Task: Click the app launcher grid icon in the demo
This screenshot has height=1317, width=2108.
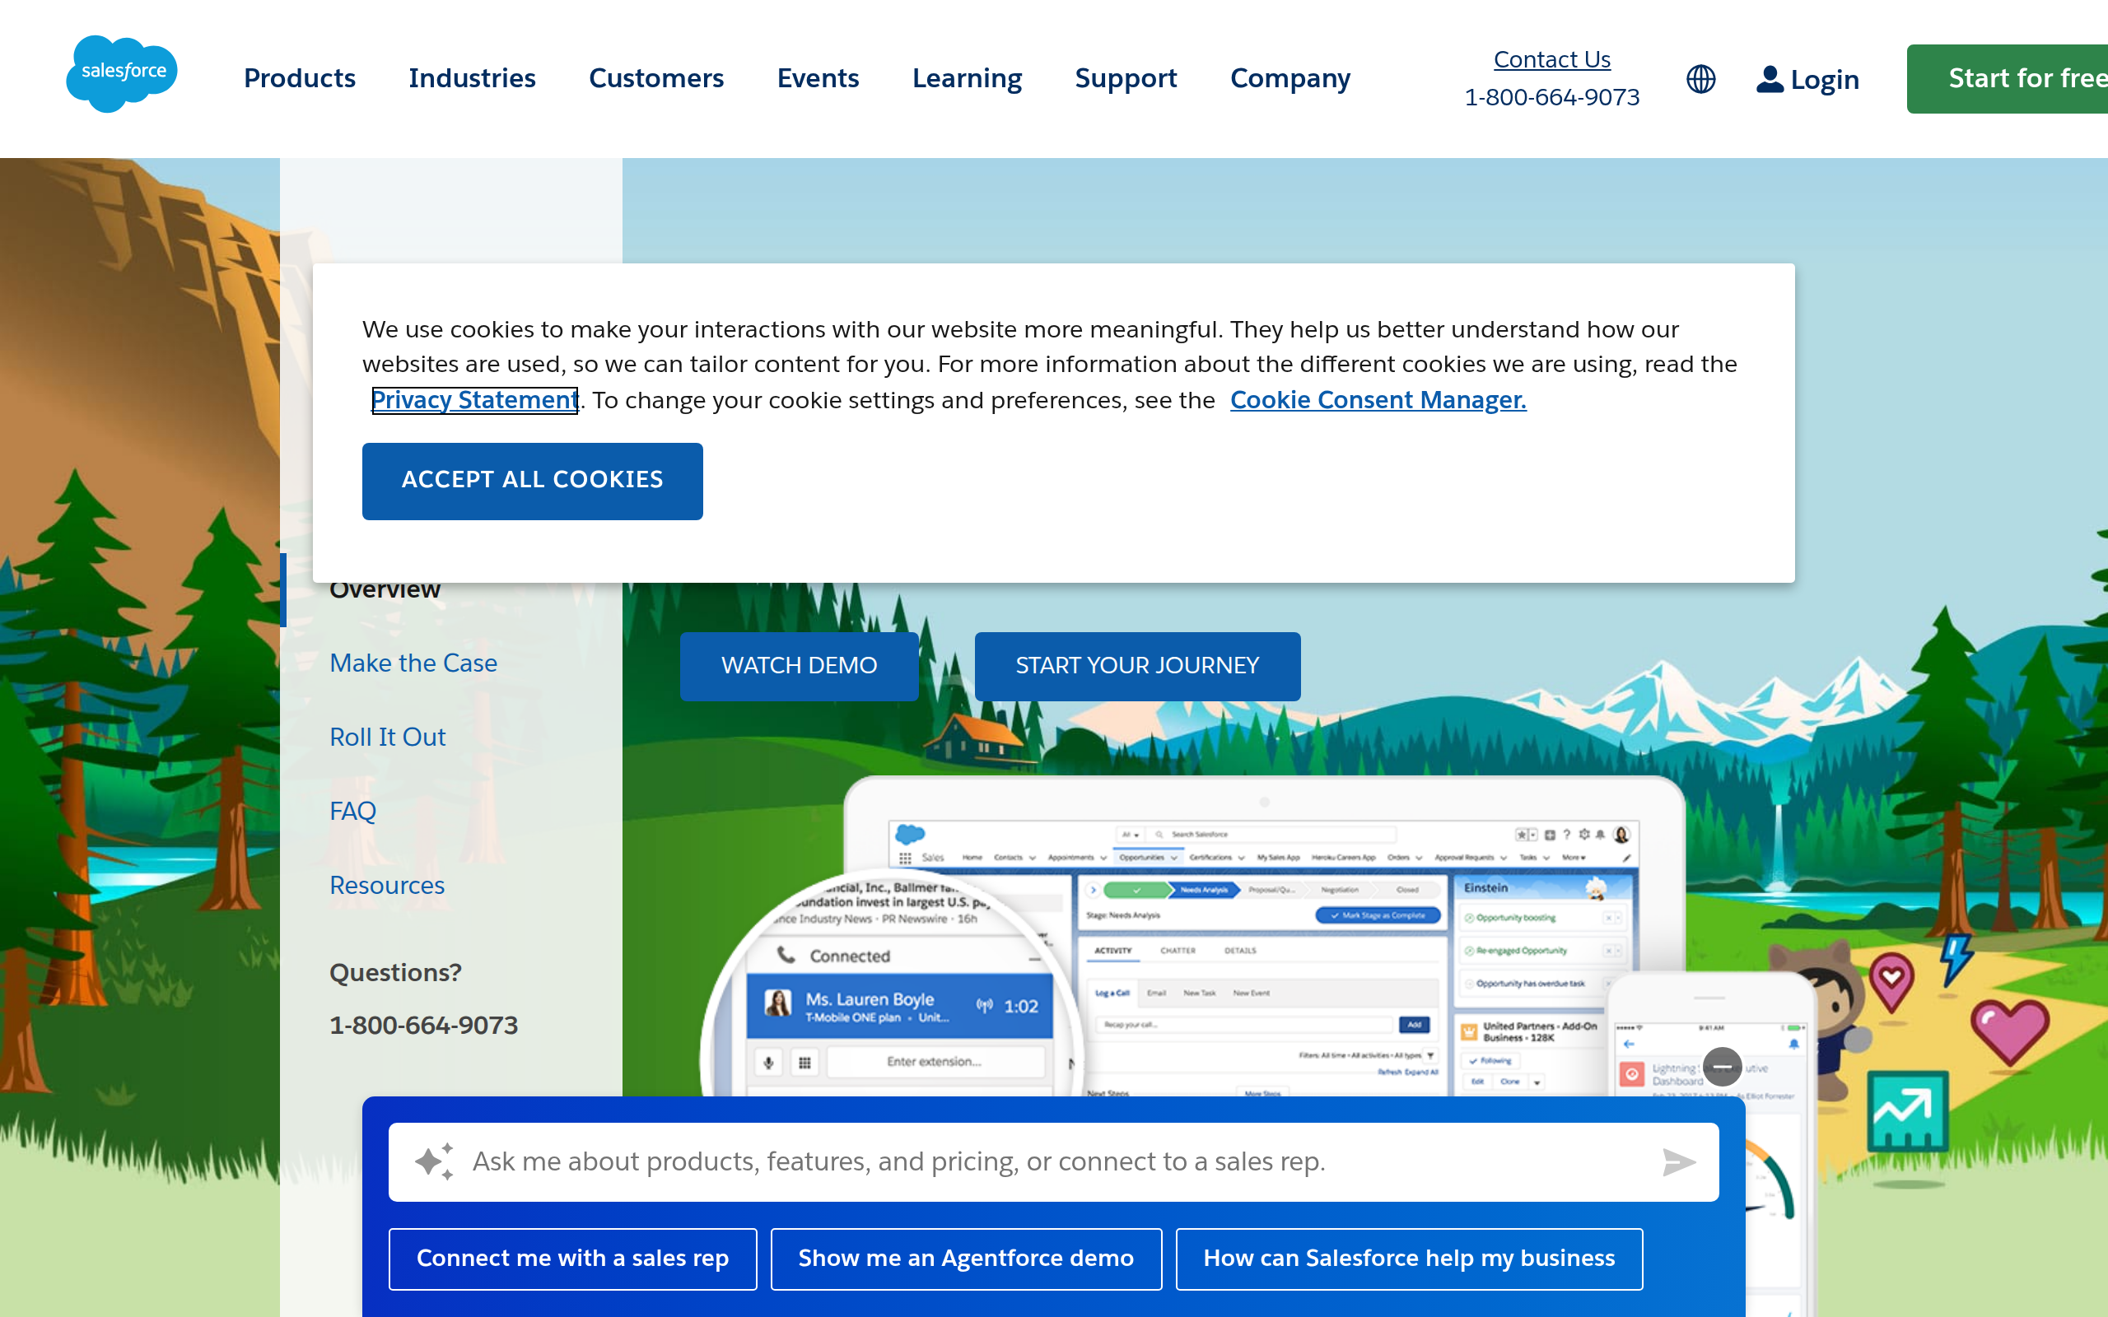Action: [906, 857]
